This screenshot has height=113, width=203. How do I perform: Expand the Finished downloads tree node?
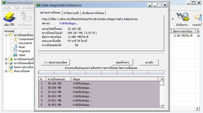pos(6,63)
